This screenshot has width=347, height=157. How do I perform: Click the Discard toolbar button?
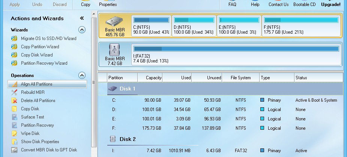[x=60, y=4]
